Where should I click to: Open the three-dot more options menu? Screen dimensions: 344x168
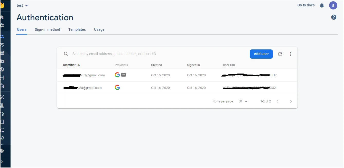pyautogui.click(x=290, y=54)
